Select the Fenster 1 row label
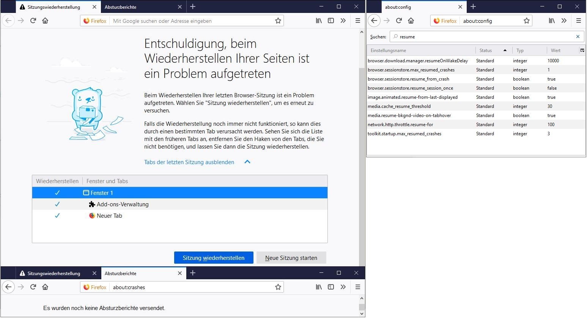The height and width of the screenshot is (318, 587). coord(102,193)
